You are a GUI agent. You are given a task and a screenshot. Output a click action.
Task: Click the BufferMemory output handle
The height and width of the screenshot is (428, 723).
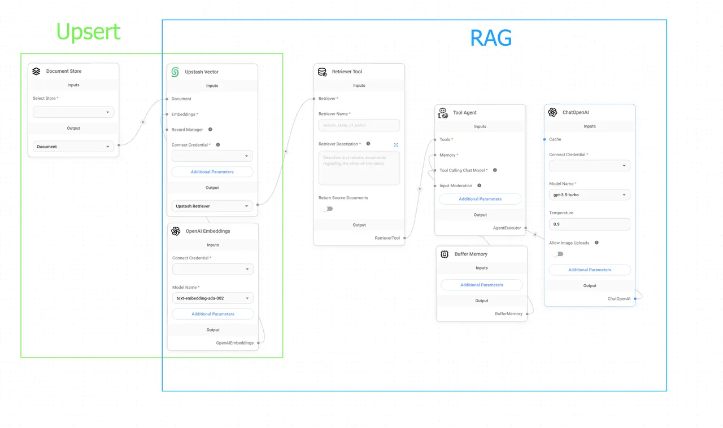click(528, 314)
